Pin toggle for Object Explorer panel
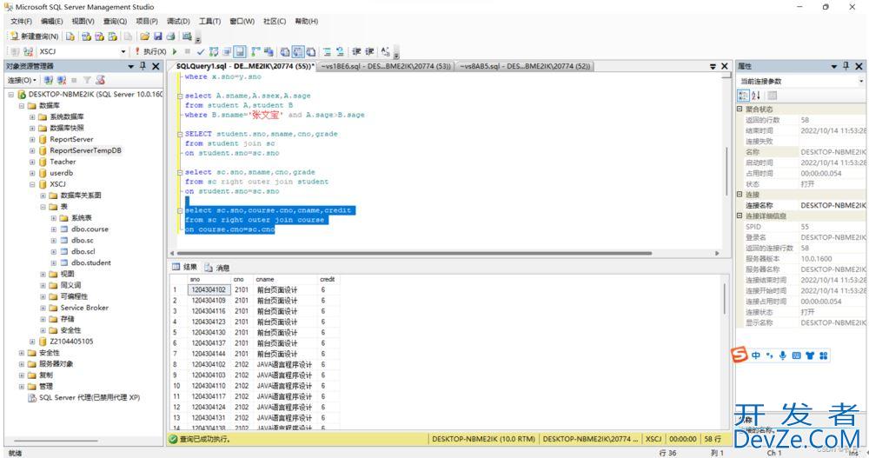This screenshot has height=458, width=869. pyautogui.click(x=143, y=66)
